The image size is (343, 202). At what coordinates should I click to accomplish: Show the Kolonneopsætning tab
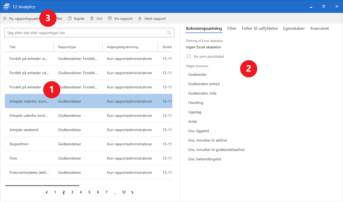204,28
